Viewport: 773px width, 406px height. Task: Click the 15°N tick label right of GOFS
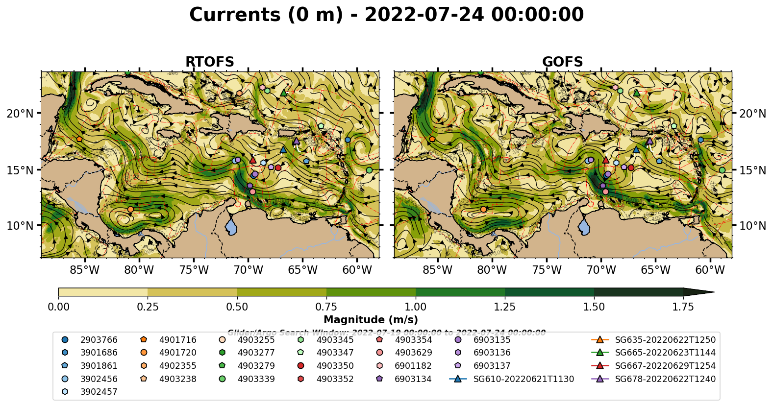pos(752,170)
